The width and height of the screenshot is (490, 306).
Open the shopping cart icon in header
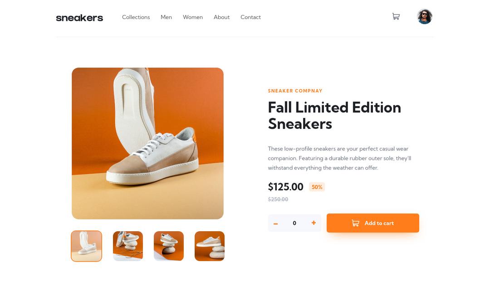[396, 17]
